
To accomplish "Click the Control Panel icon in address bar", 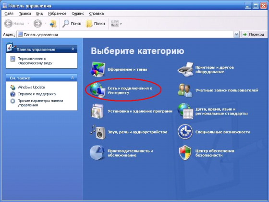I will (x=20, y=35).
